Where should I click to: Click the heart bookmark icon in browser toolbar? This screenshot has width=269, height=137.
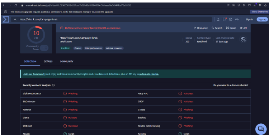pos(249,5)
